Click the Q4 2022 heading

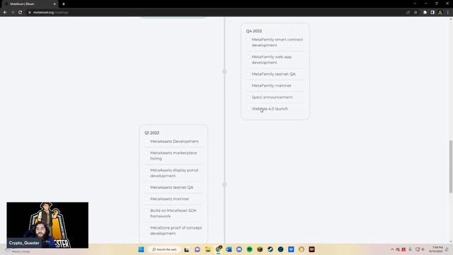point(254,31)
